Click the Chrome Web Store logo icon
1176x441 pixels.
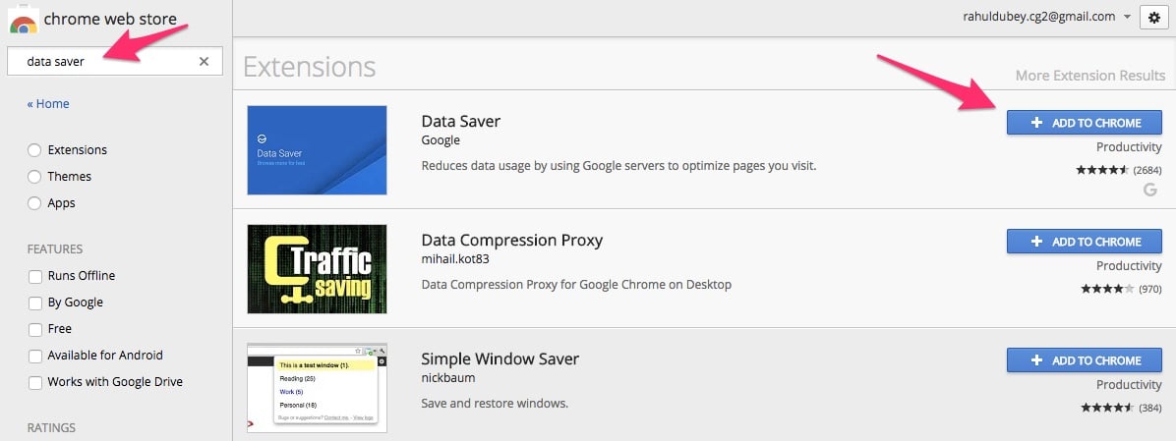click(x=24, y=21)
